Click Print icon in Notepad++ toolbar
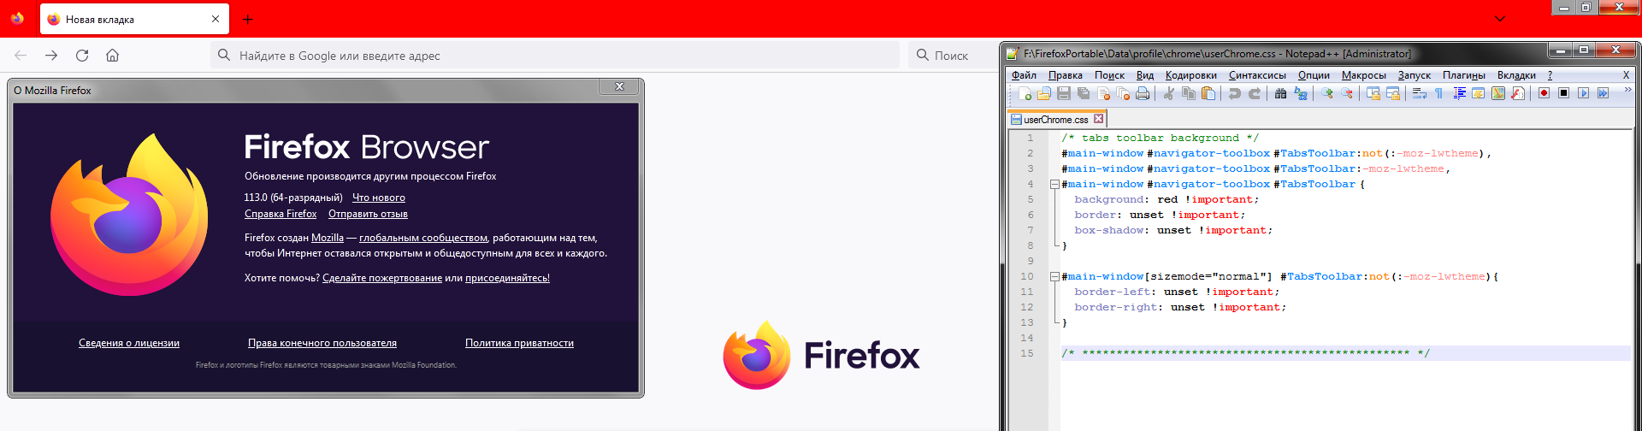Viewport: 1642px width, 431px height. tap(1143, 93)
